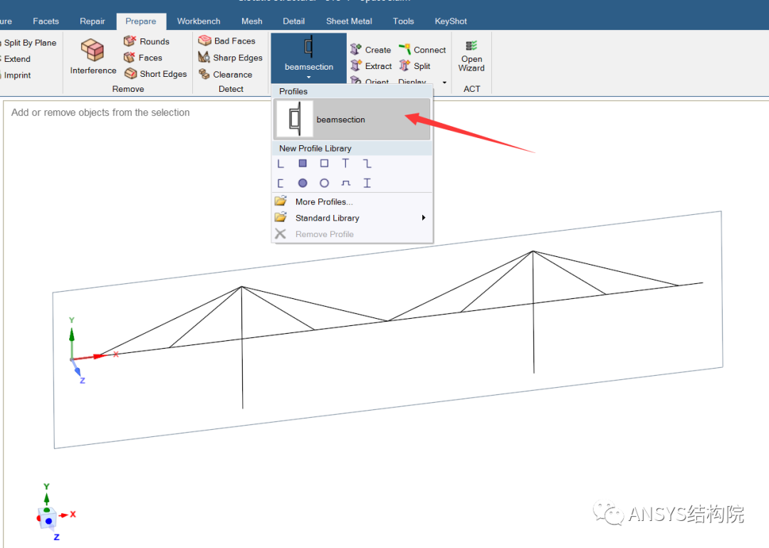Choose the solid rectangle profile
Image resolution: width=769 pixels, height=548 pixels.
pyautogui.click(x=303, y=163)
